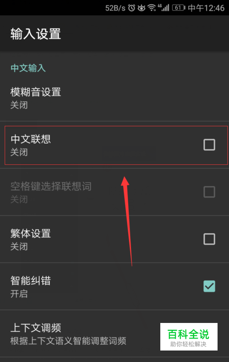The image size is (229, 362).
Task: Open the 百科全说 watermark logo
Action: [x=189, y=337]
